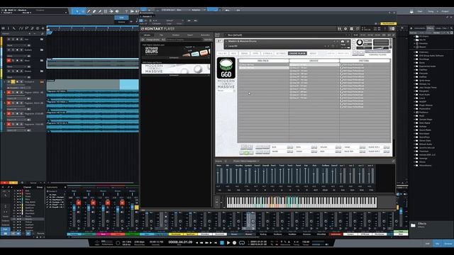
Task: Click the GGD drum logo
Action: [226, 68]
